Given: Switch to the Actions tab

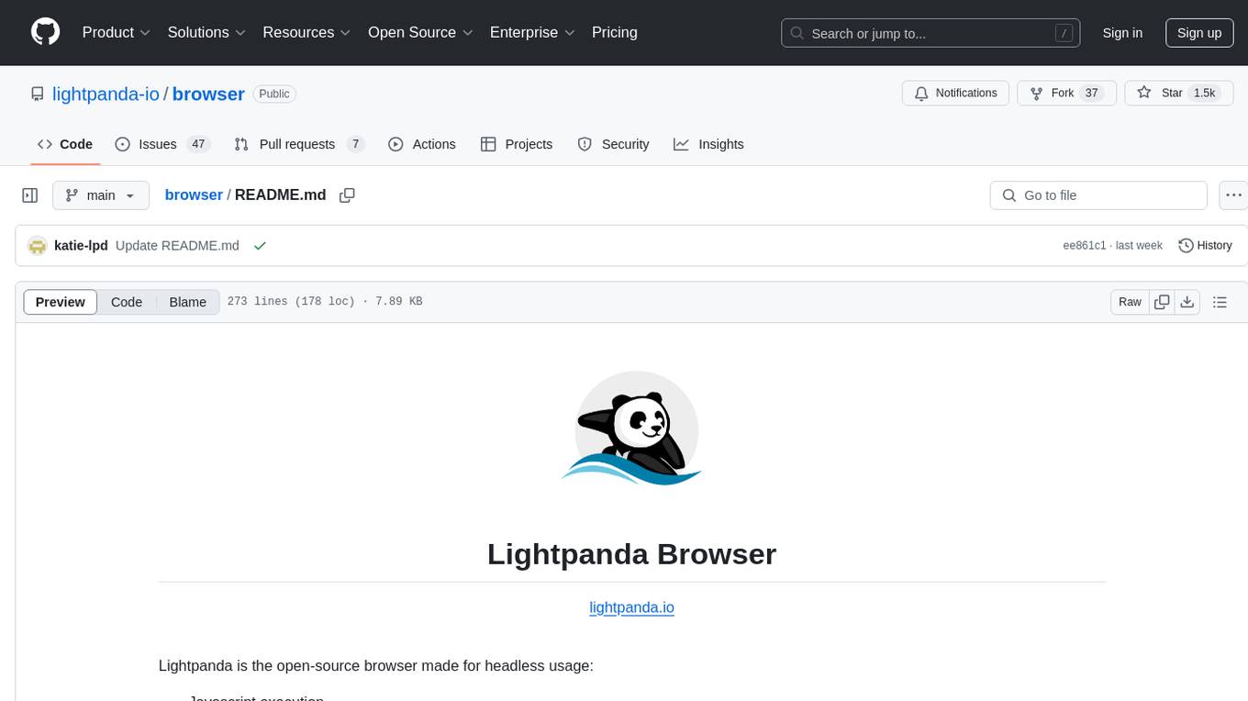Looking at the screenshot, I should click(x=422, y=144).
